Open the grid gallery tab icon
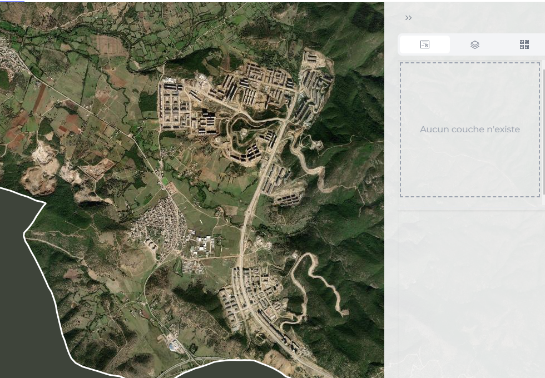This screenshot has height=378, width=545. pyautogui.click(x=524, y=44)
